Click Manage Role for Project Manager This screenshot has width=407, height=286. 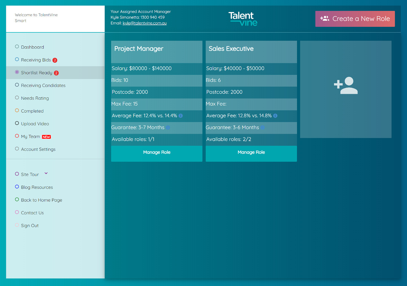point(156,152)
